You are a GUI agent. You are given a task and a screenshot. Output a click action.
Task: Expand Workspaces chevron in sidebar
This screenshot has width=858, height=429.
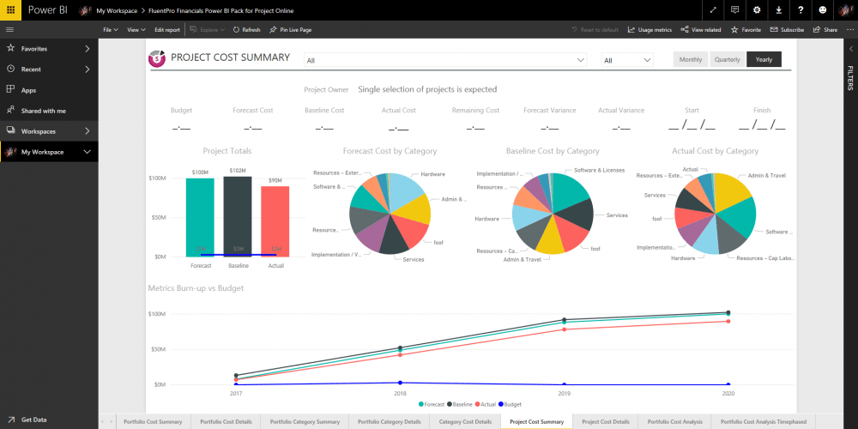[x=88, y=131]
